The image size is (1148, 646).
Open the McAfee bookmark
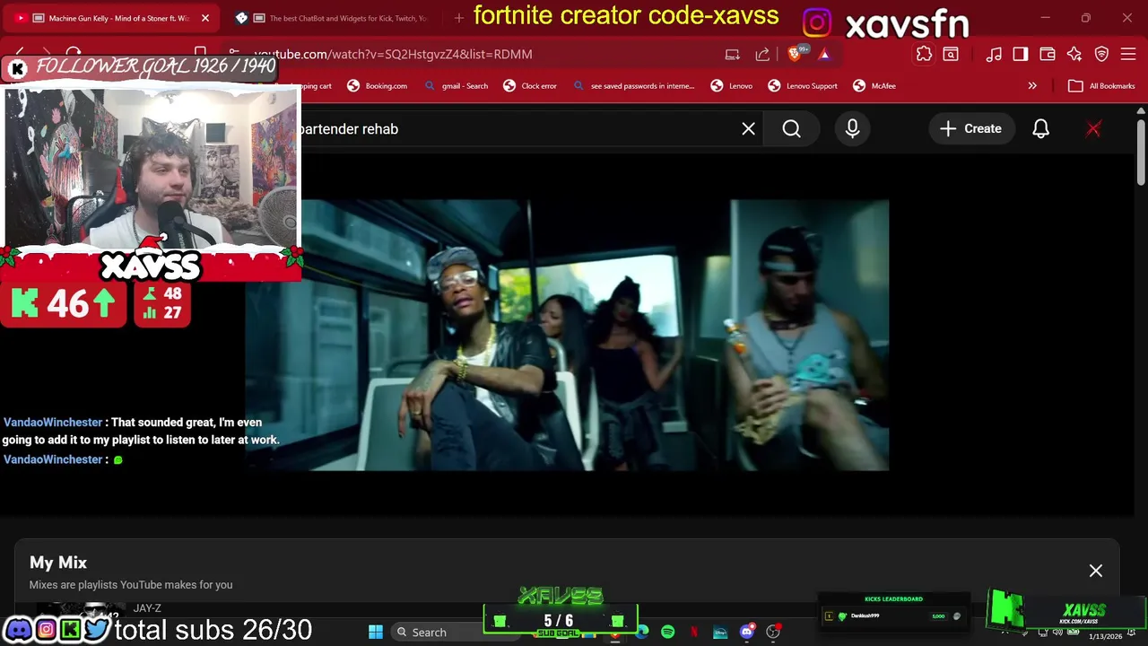[x=874, y=86]
